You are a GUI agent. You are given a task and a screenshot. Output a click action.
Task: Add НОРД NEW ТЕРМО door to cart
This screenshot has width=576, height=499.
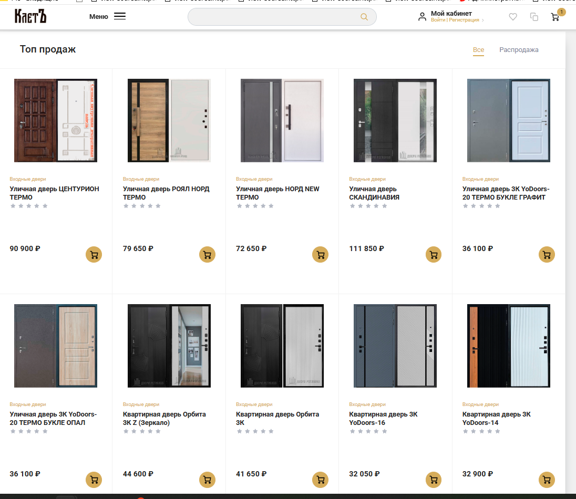tap(320, 255)
